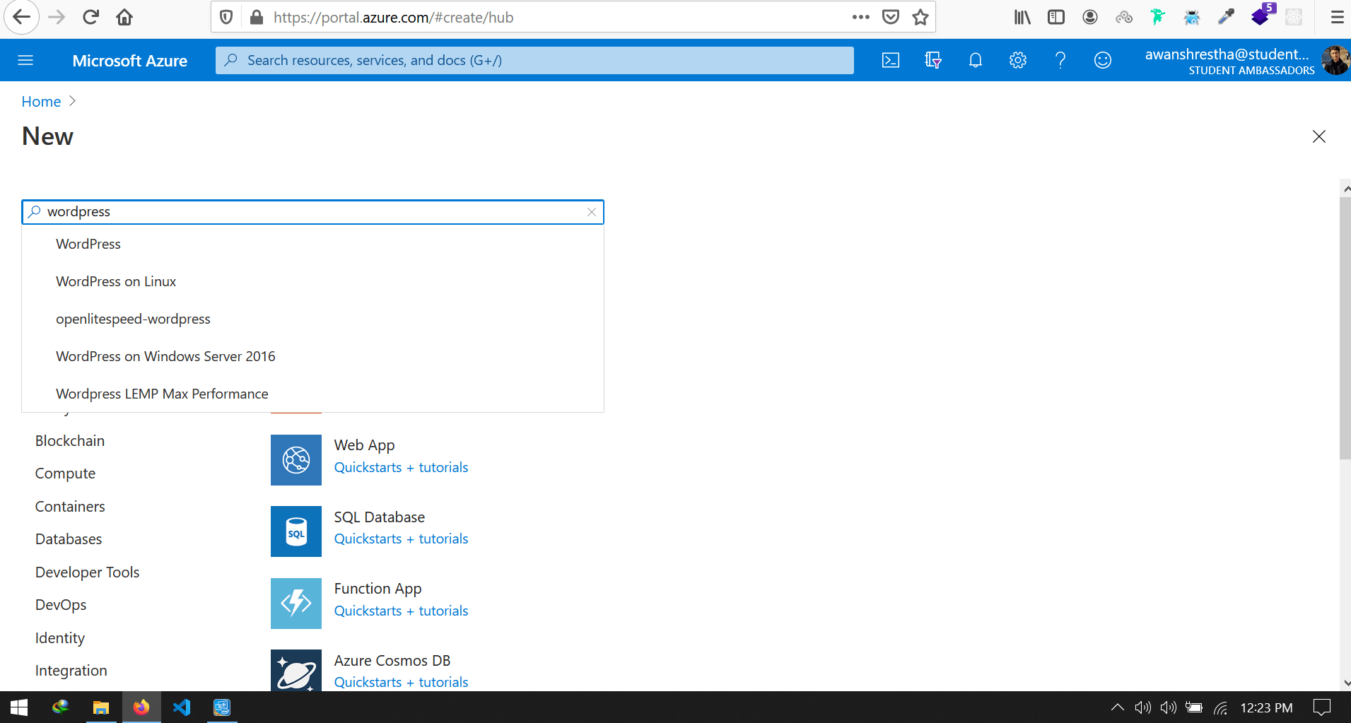Image resolution: width=1351 pixels, height=723 pixels.
Task: Go to Home via the breadcrumb link
Action: point(40,101)
